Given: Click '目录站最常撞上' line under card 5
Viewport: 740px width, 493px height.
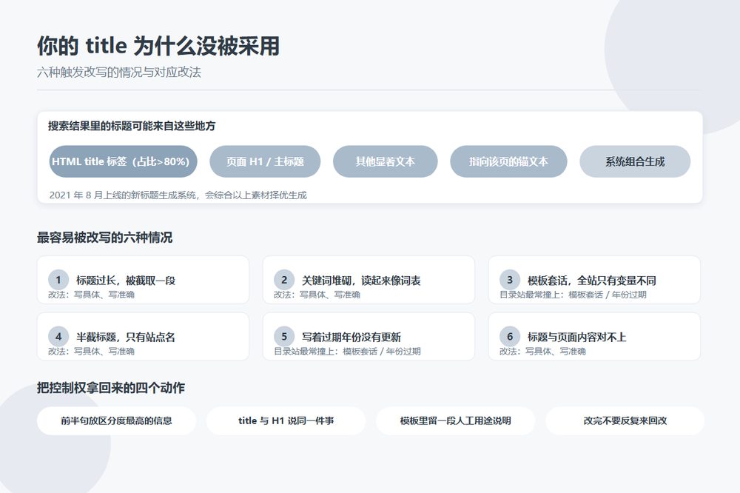Looking at the screenshot, I should pyautogui.click(x=347, y=352).
